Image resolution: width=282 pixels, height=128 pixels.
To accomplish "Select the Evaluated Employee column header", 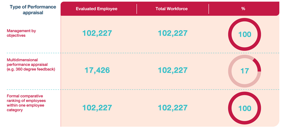I will [x=97, y=9].
